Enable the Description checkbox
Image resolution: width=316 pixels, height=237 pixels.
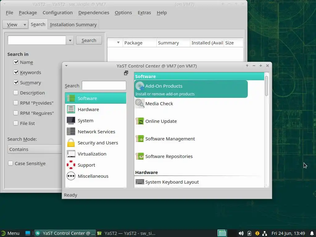(x=16, y=93)
